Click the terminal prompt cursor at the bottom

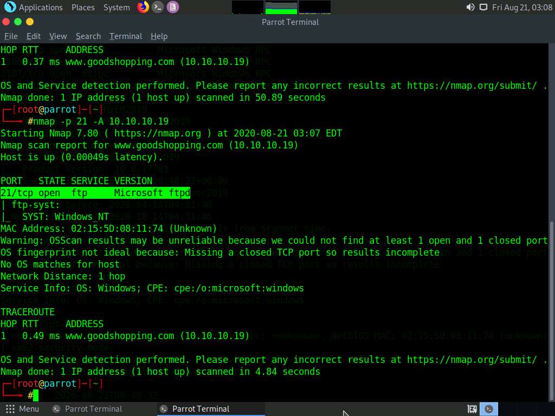(36, 395)
